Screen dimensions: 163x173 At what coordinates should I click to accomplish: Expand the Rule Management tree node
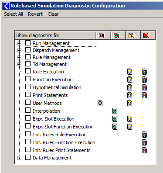19,57
